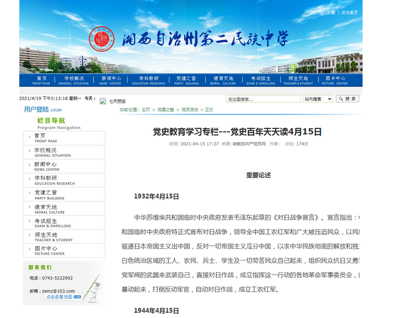Screen dimensions: 394x318
Task: Click the 来源: 转载自共产党员网 source text
Action: coord(244,144)
